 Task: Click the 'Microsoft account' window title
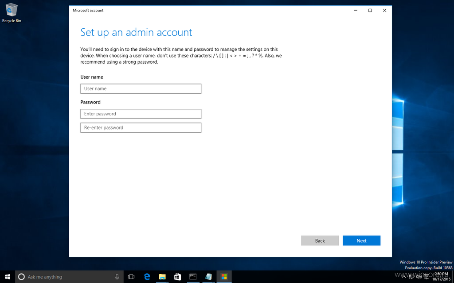tap(88, 11)
